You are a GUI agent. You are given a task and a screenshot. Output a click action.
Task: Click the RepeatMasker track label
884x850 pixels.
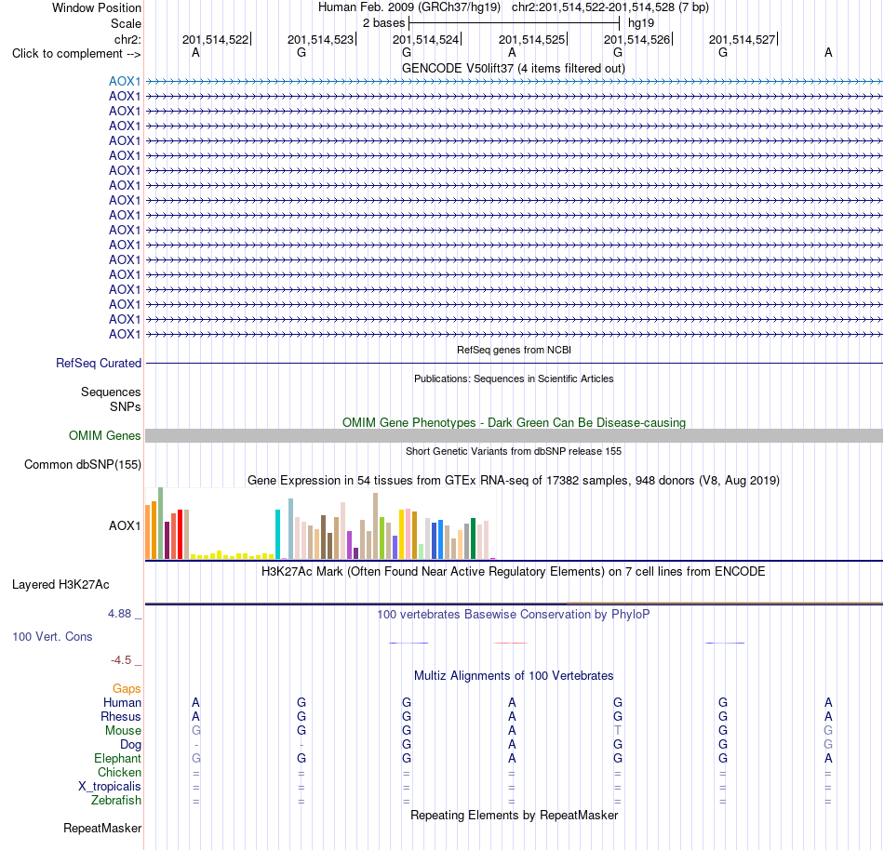pyautogui.click(x=102, y=828)
